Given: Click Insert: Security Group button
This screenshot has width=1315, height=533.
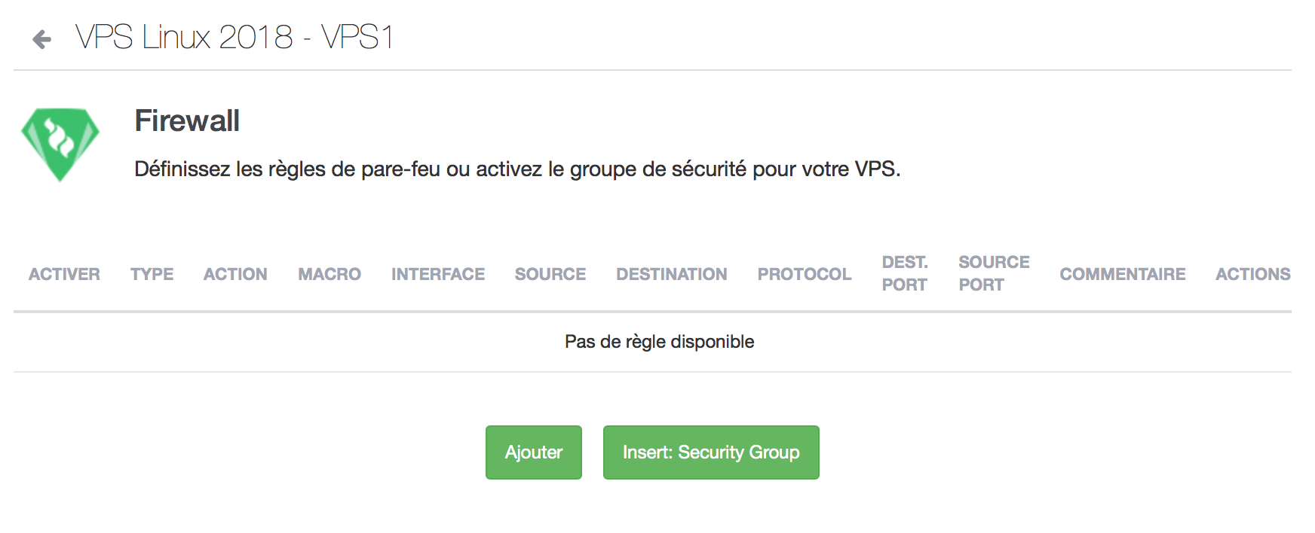Looking at the screenshot, I should pos(711,452).
